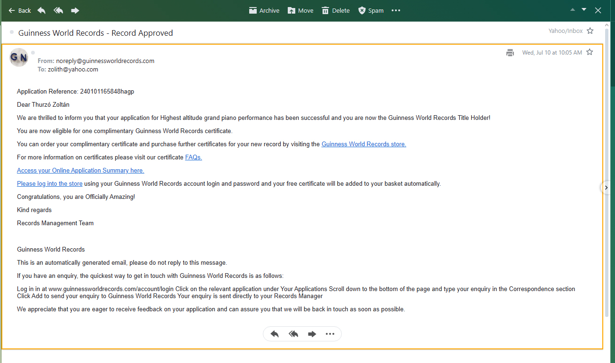
Task: Open the certificate FAQs link
Action: click(193, 158)
